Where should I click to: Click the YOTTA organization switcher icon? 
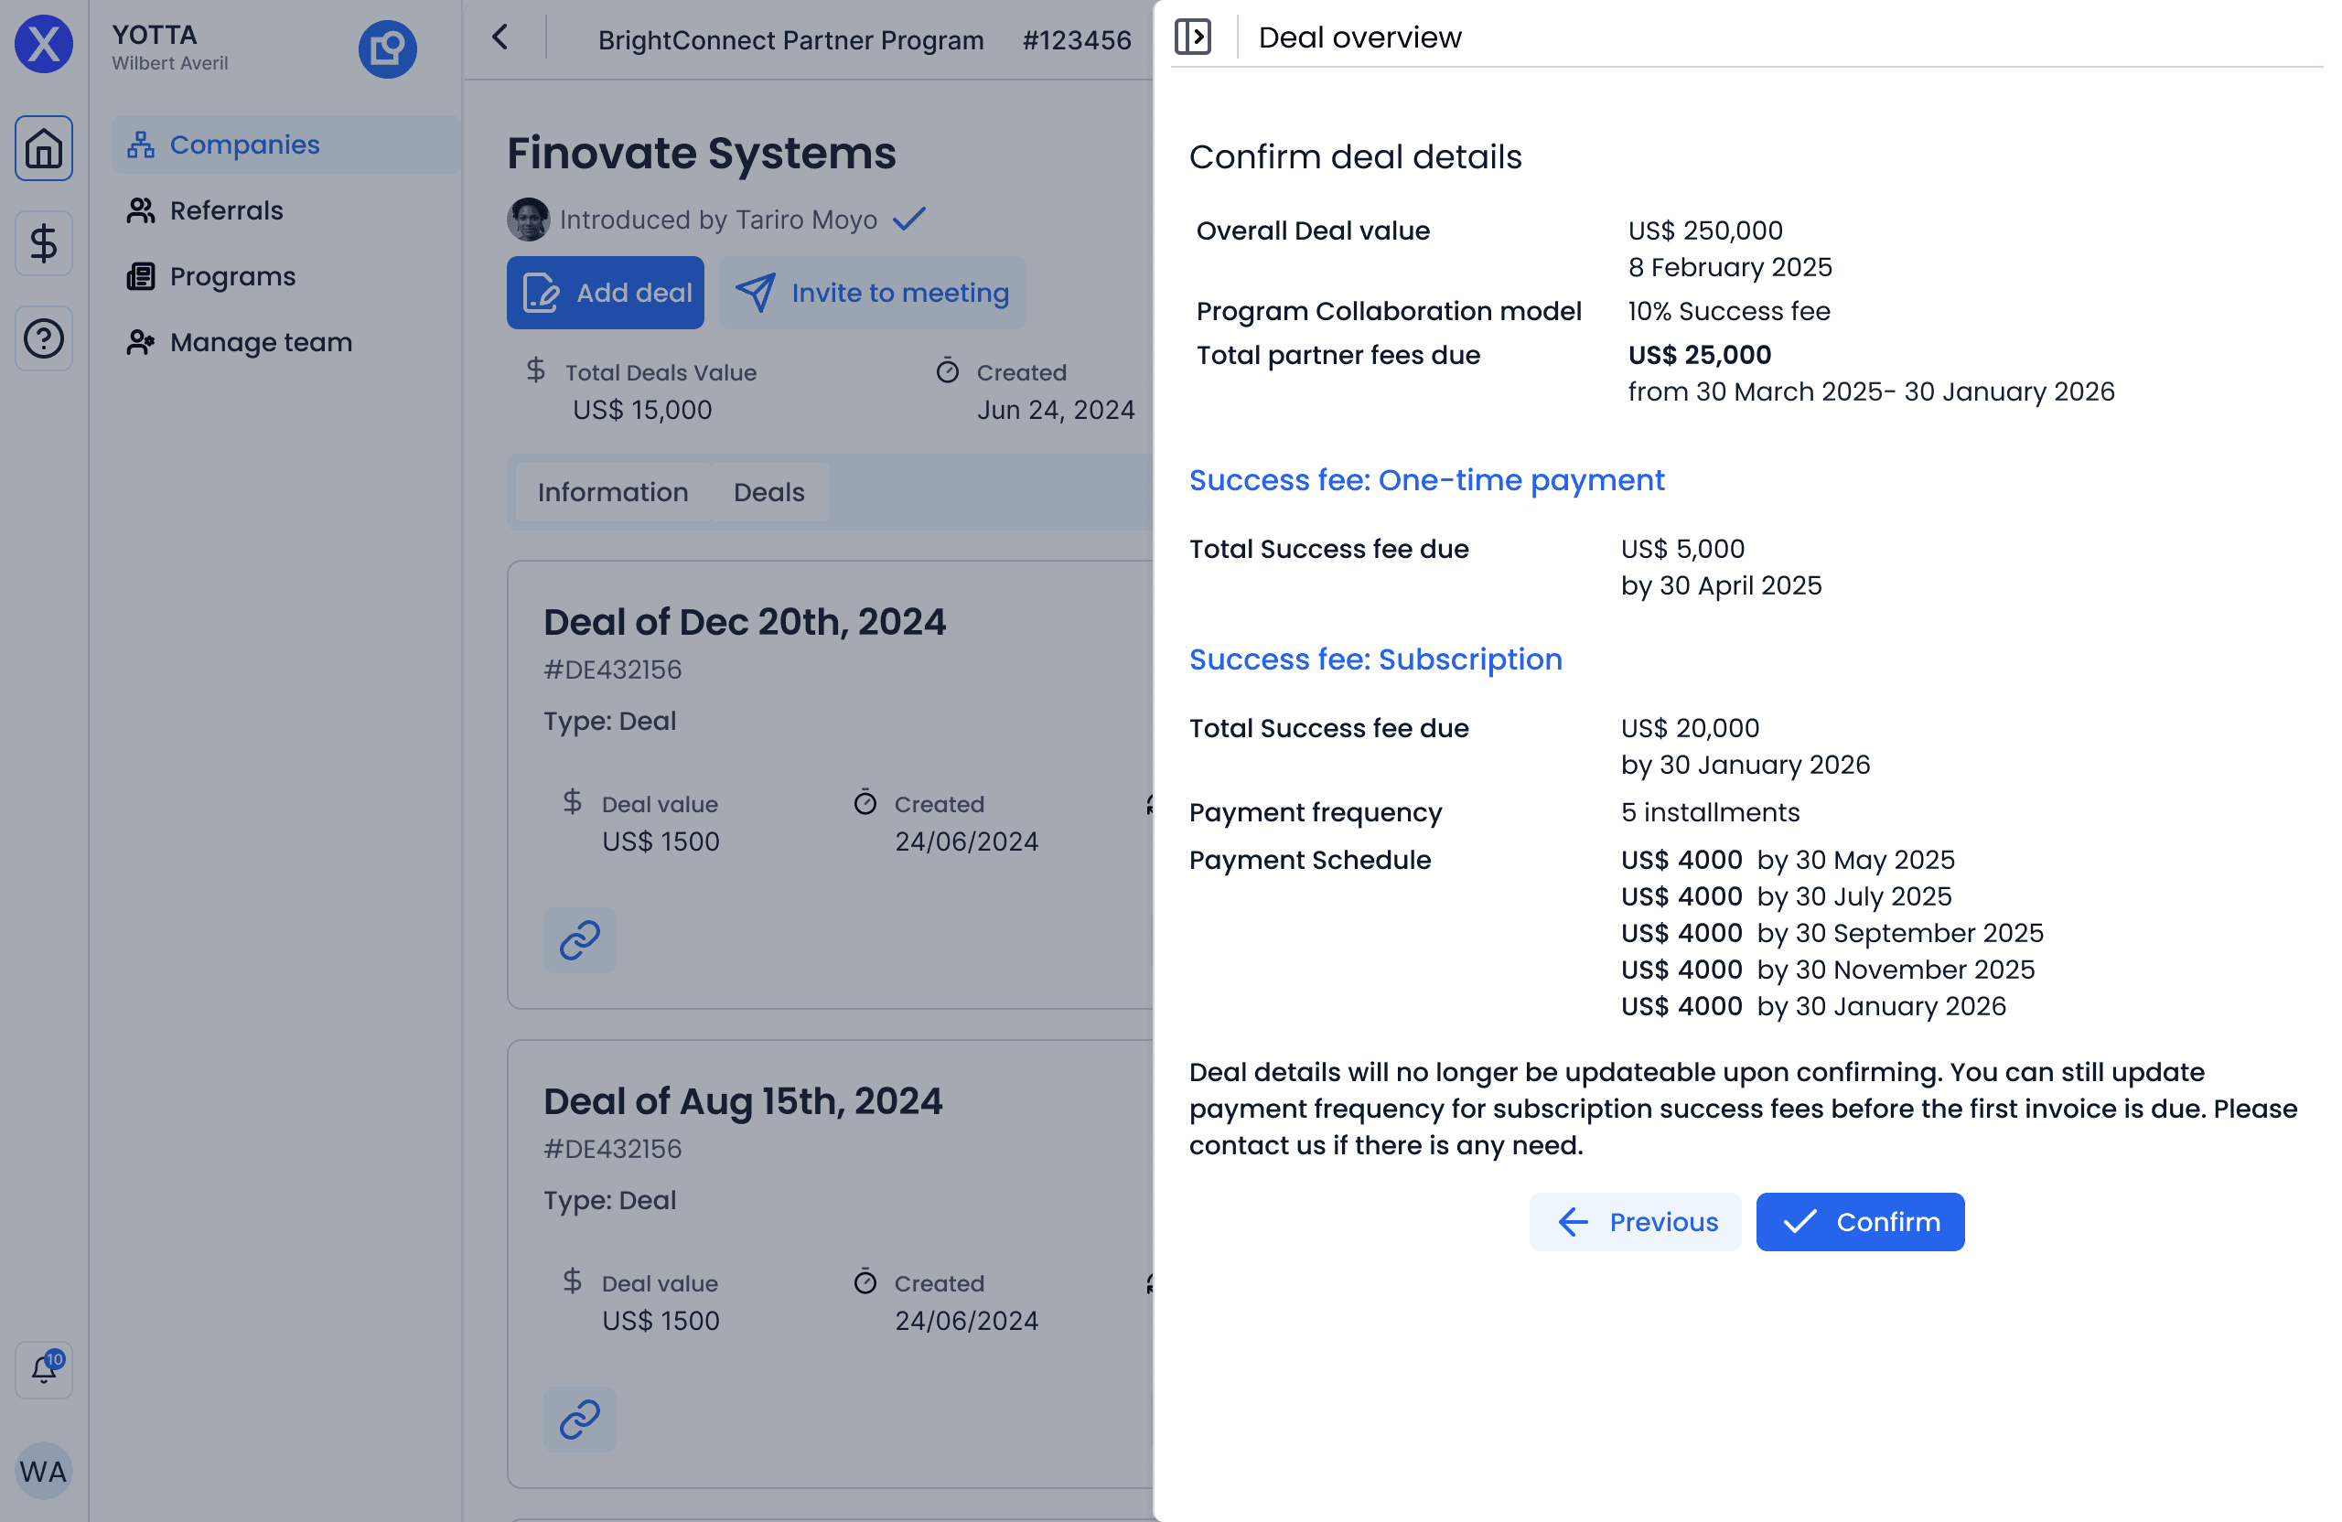[x=387, y=48]
